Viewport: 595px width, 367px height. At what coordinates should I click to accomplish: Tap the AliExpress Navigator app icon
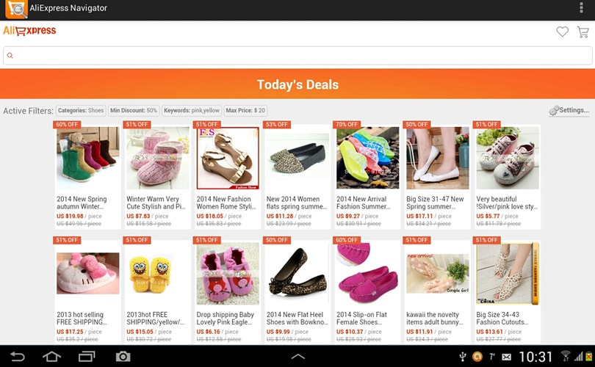coord(16,10)
